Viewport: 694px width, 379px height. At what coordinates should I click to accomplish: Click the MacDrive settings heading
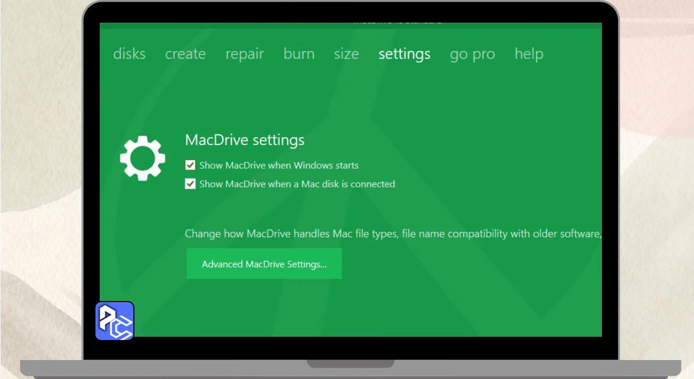point(245,140)
